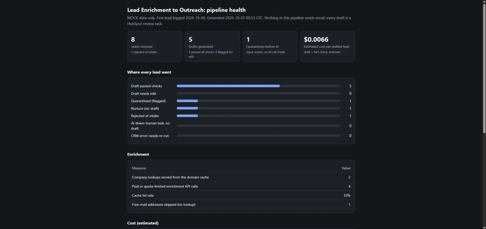Click the Draft needs edit row label
Screen dimensions: 486x229
click(x=144, y=93)
